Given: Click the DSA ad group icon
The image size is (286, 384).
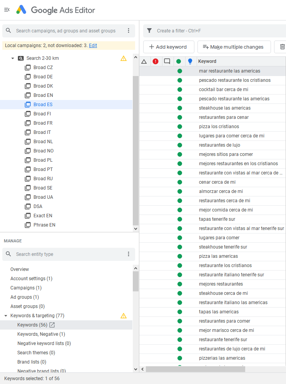Looking at the screenshot, I should click(28, 206).
